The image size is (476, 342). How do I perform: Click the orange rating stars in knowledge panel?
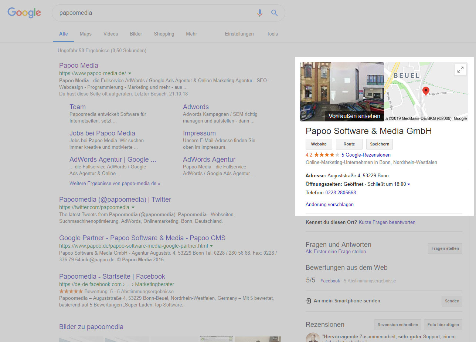point(327,155)
